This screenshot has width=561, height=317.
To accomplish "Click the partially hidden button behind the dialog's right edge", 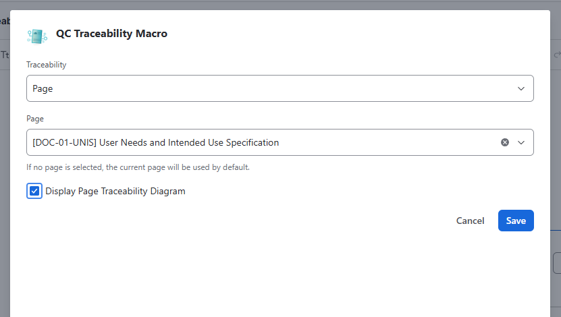I will point(557,263).
